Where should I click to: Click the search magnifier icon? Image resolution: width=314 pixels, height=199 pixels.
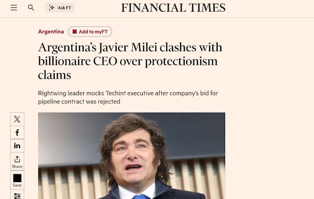[31, 8]
